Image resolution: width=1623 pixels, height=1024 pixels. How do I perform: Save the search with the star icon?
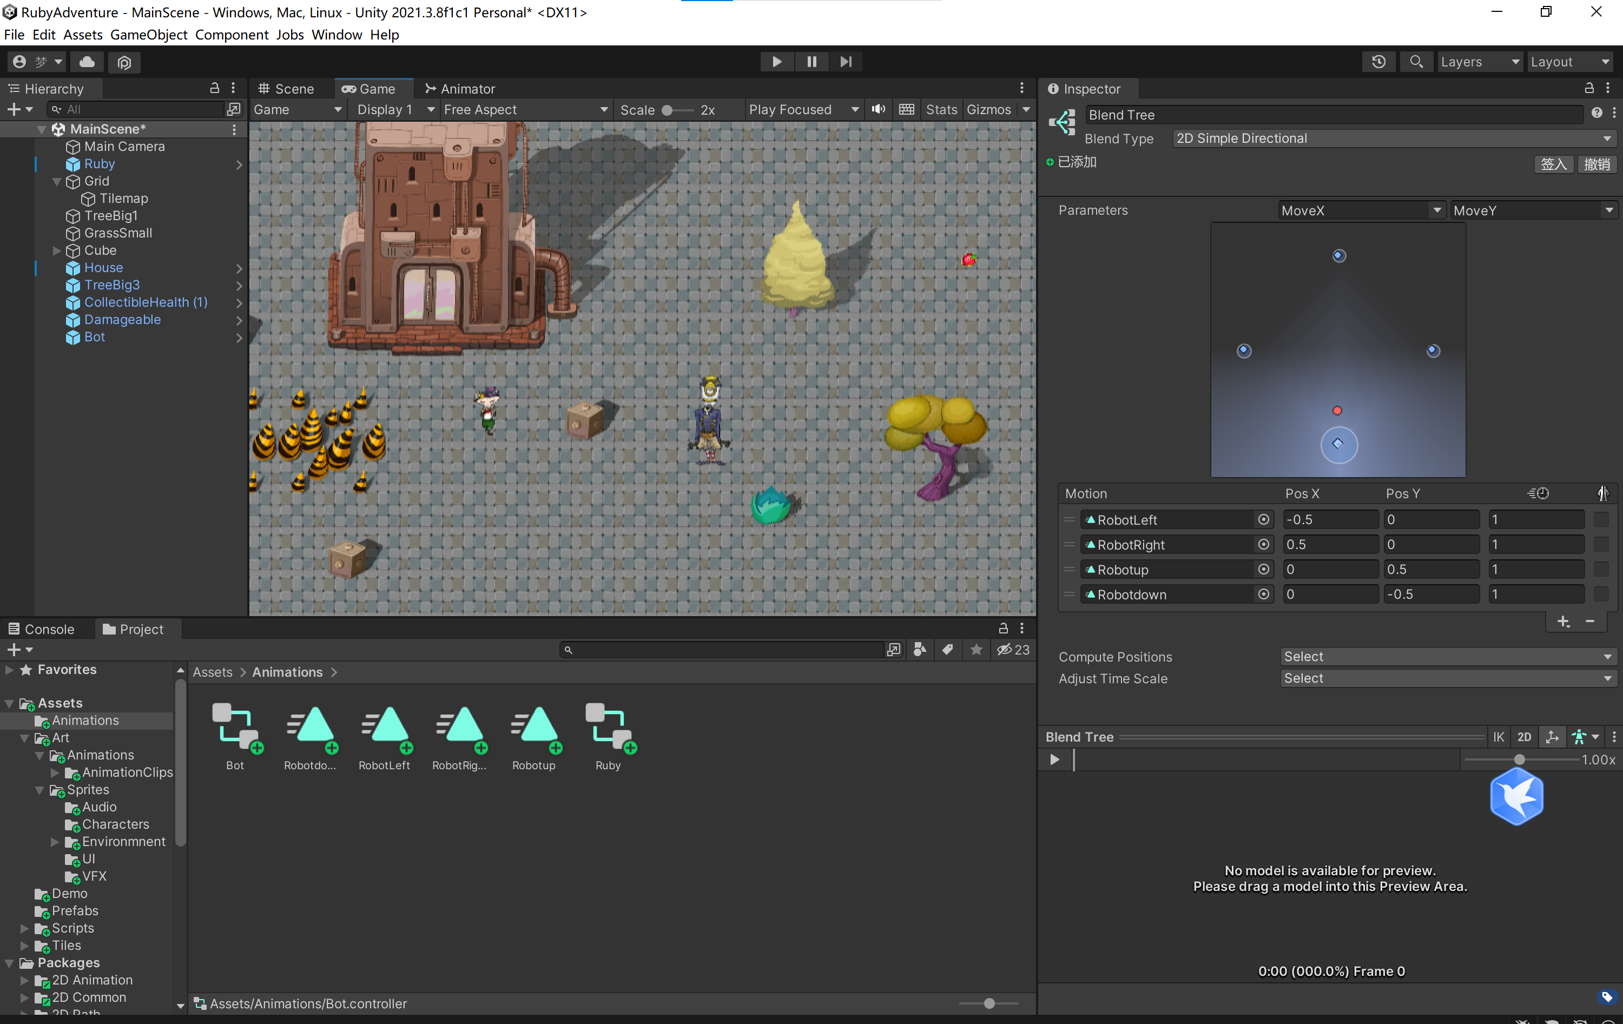[976, 649]
